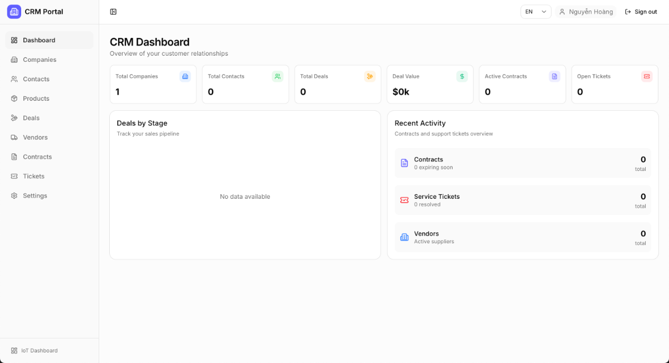Viewport: 669px width, 363px height.
Task: Click the 0 resolved text
Action: (x=428, y=204)
